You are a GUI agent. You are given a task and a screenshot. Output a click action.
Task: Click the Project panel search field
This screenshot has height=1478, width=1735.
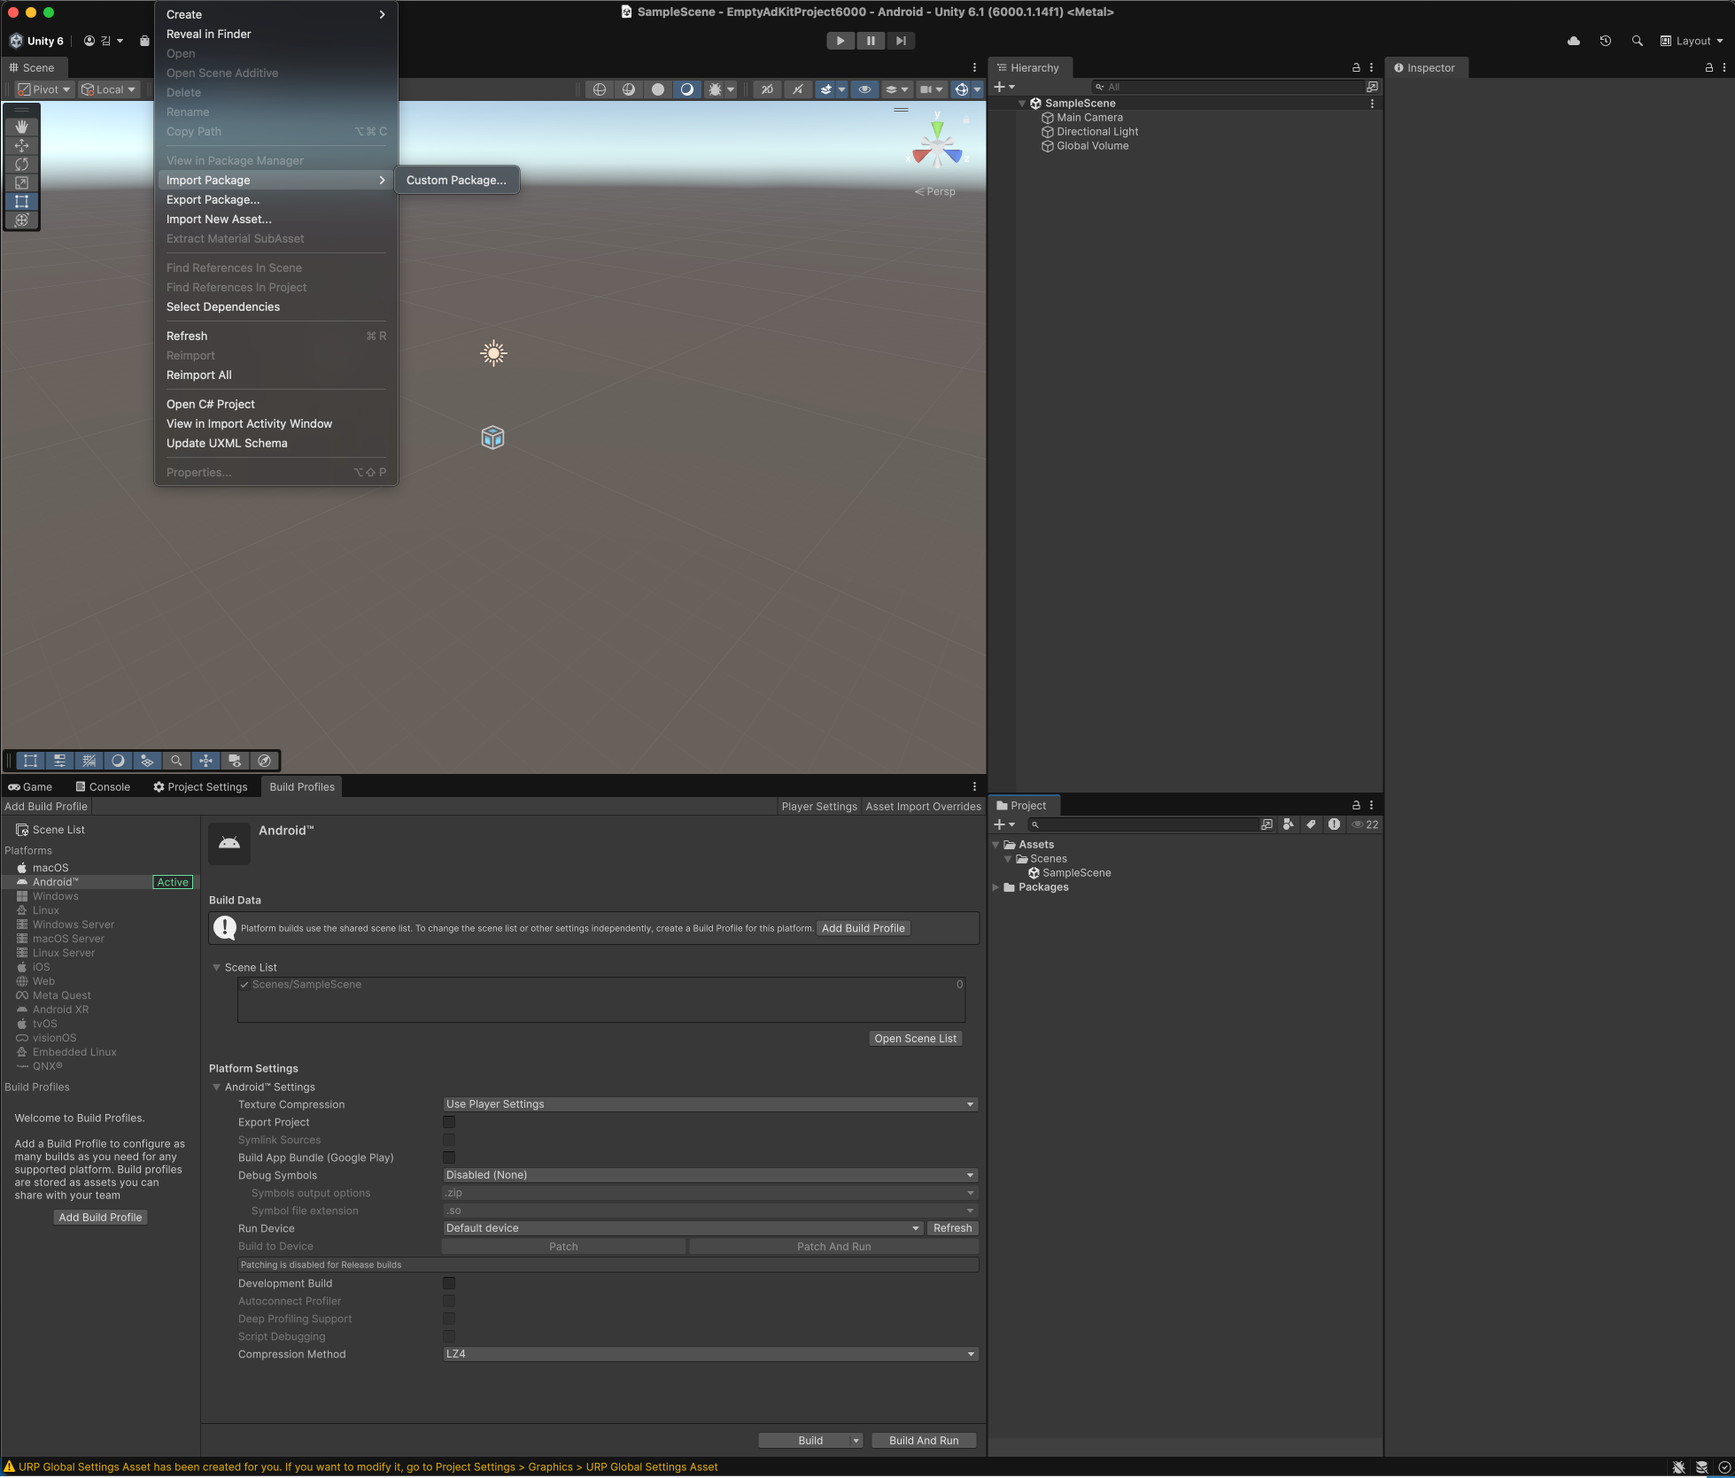pos(1142,824)
